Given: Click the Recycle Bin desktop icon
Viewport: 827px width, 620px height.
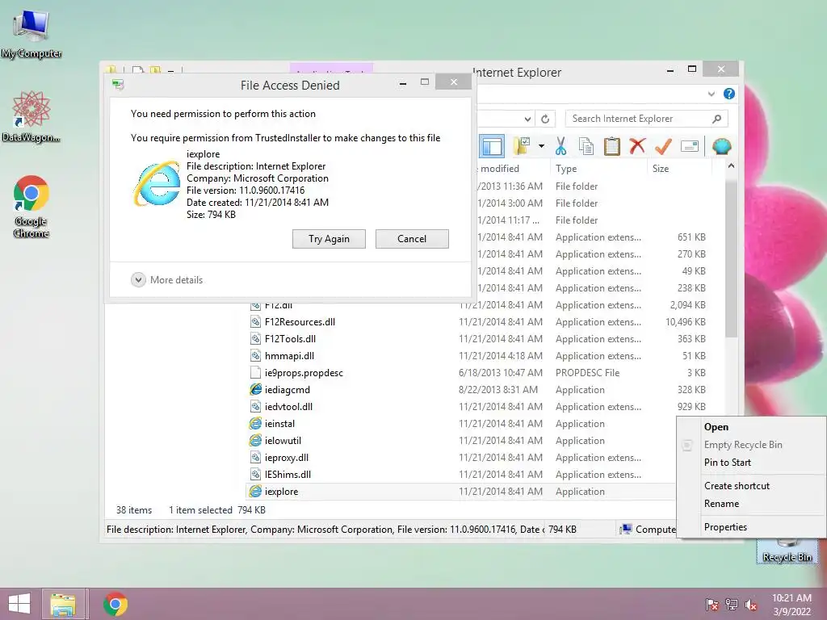Looking at the screenshot, I should pyautogui.click(x=787, y=551).
